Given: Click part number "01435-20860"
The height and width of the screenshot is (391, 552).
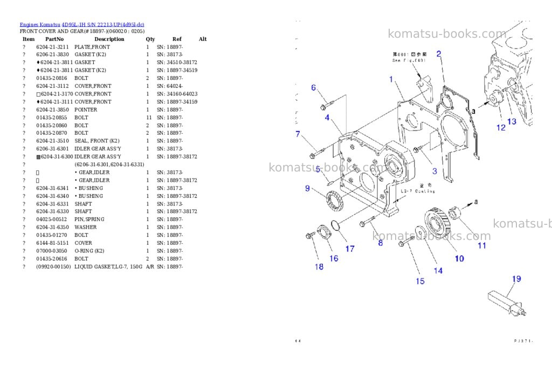Looking at the screenshot, I should click(x=51, y=126).
